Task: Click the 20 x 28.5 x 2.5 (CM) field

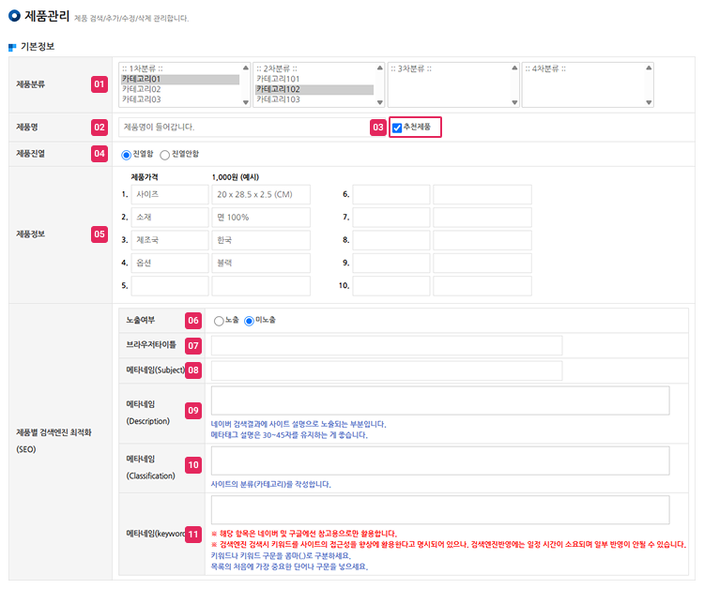Action: [x=261, y=195]
